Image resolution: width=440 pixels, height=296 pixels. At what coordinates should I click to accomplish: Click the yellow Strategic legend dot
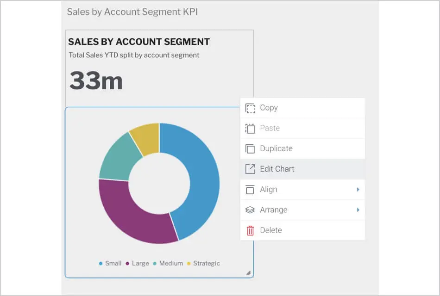(189, 264)
